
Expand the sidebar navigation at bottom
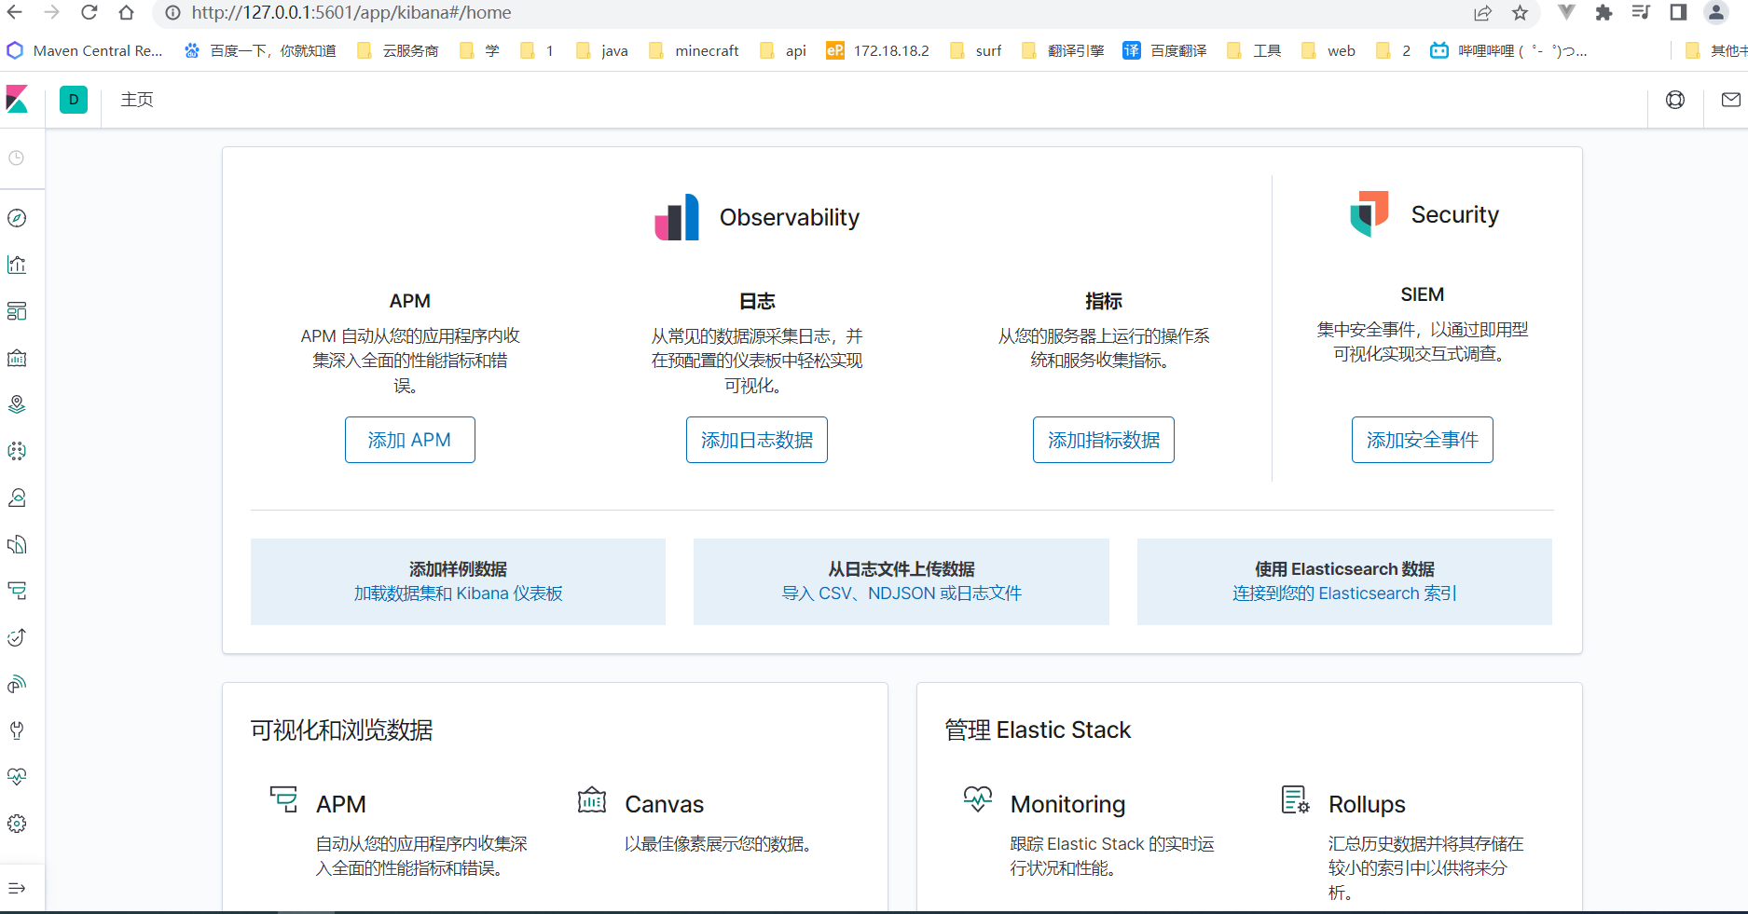point(17,888)
